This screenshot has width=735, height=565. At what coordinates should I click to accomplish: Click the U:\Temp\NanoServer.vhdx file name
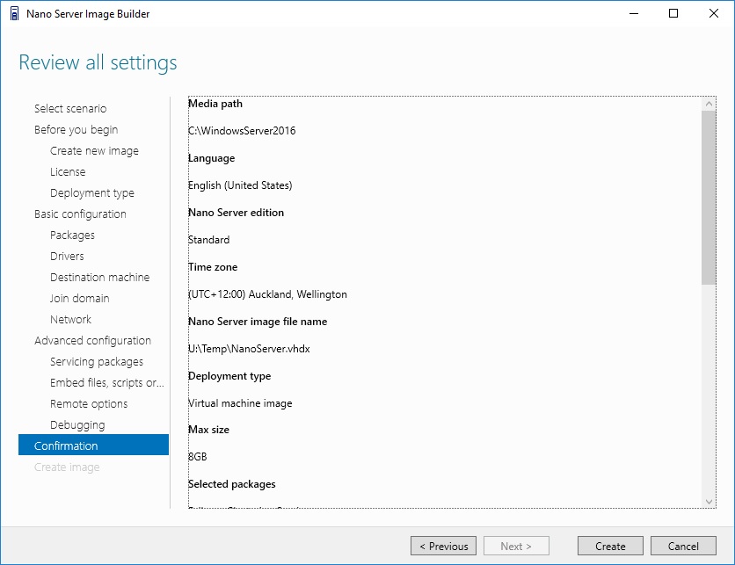coord(249,349)
